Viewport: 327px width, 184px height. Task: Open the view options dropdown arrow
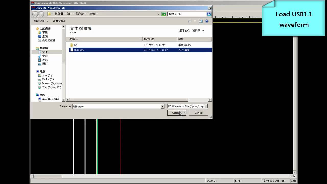(x=195, y=21)
